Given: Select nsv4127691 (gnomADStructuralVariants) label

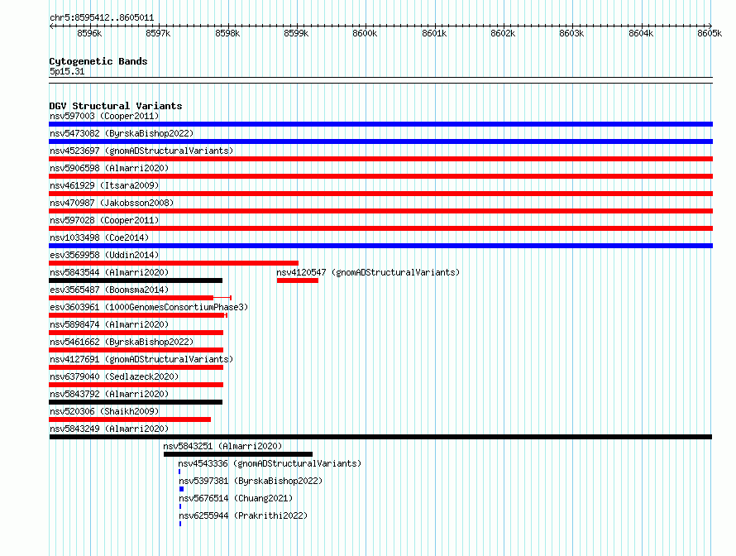Looking at the screenshot, I should 141,359.
